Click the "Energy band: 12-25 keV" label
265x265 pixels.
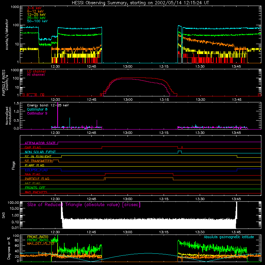[x=48, y=105]
